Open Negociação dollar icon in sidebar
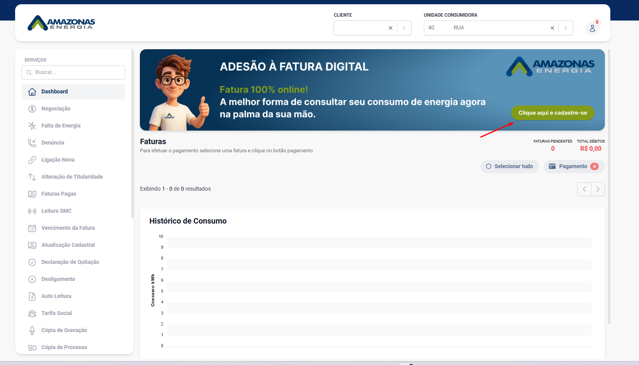 [32, 109]
